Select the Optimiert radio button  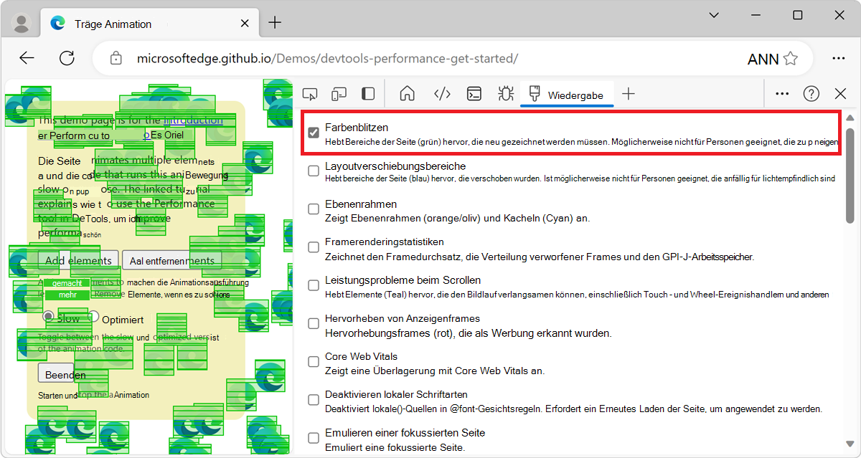pos(93,317)
